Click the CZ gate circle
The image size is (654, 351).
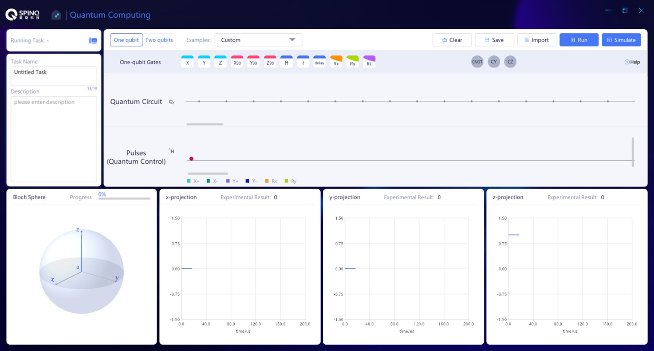point(510,62)
